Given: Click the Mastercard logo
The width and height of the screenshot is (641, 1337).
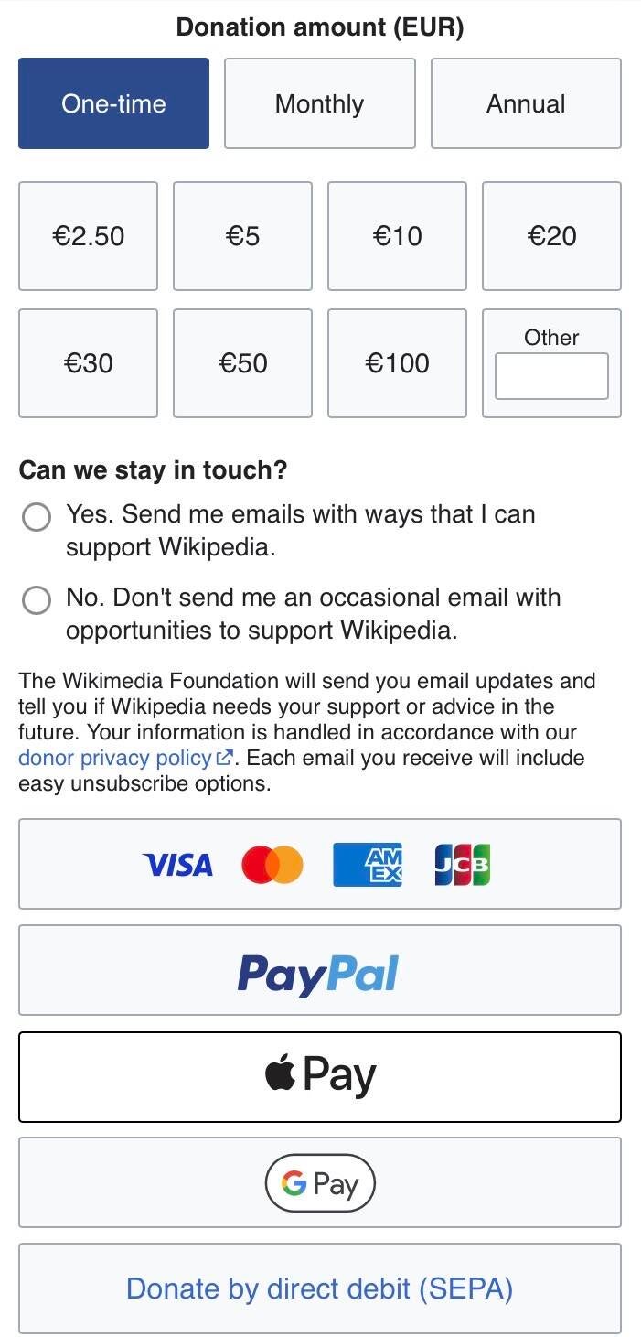Looking at the screenshot, I should [x=272, y=865].
